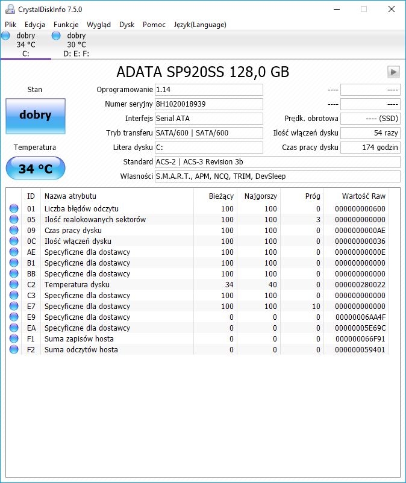Click status orb of attribute AE

14,252
